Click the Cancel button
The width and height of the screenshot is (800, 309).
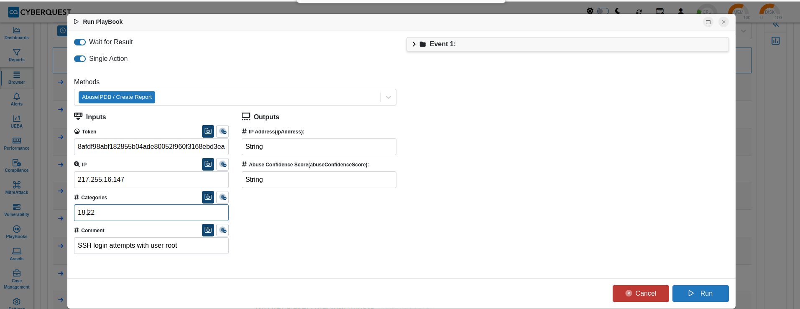pos(641,294)
